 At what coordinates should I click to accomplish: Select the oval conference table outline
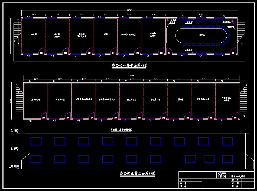[x=201, y=36]
